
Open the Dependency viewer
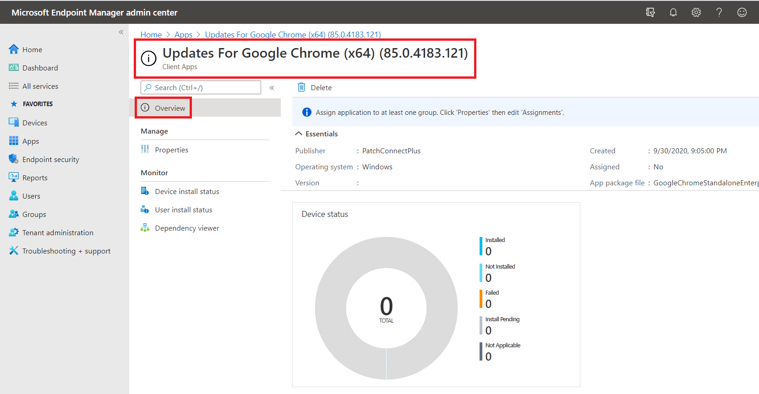[187, 228]
